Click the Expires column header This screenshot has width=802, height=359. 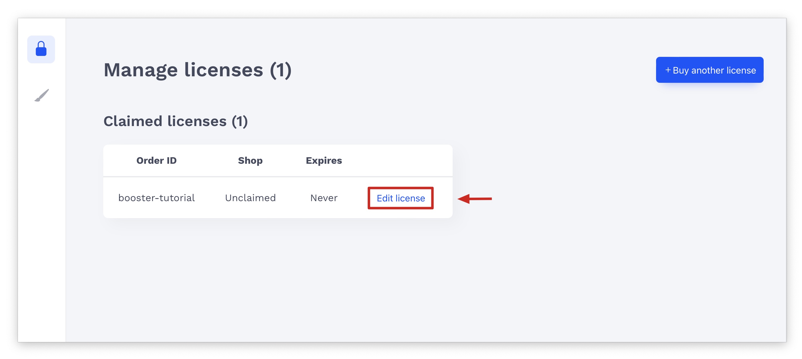[323, 161]
